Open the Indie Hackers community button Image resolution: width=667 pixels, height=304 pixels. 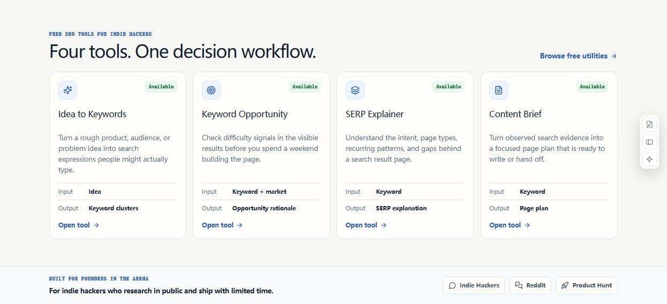[x=474, y=285]
